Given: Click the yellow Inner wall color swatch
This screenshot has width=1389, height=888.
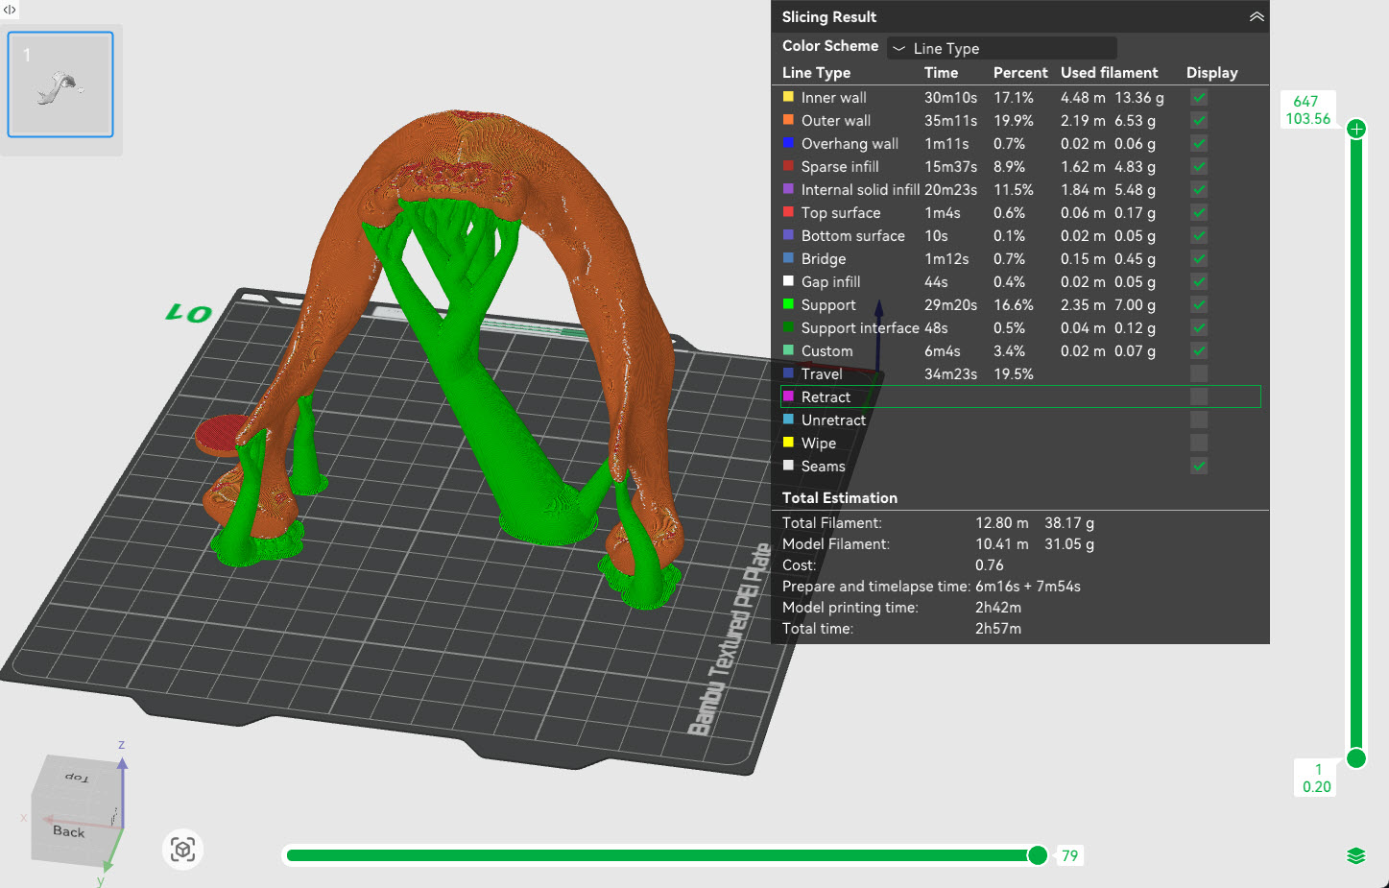Looking at the screenshot, I should [788, 97].
